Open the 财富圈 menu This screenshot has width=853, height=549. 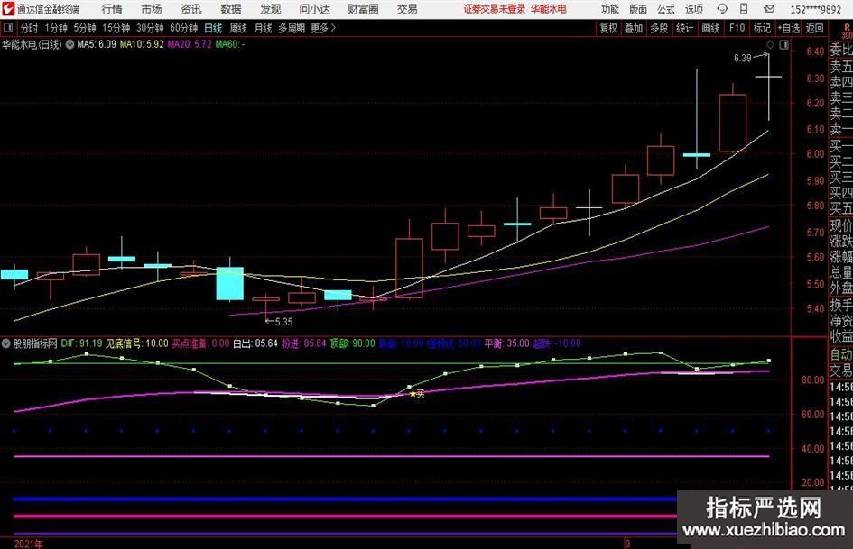pyautogui.click(x=363, y=9)
